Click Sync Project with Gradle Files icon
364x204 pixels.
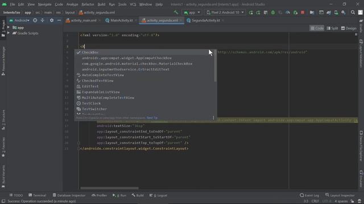pyautogui.click(x=329, y=12)
